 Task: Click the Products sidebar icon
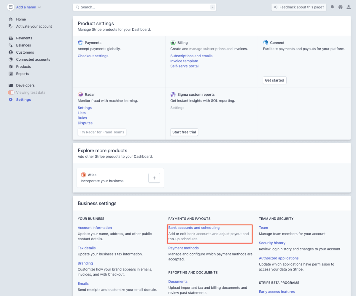(11, 67)
